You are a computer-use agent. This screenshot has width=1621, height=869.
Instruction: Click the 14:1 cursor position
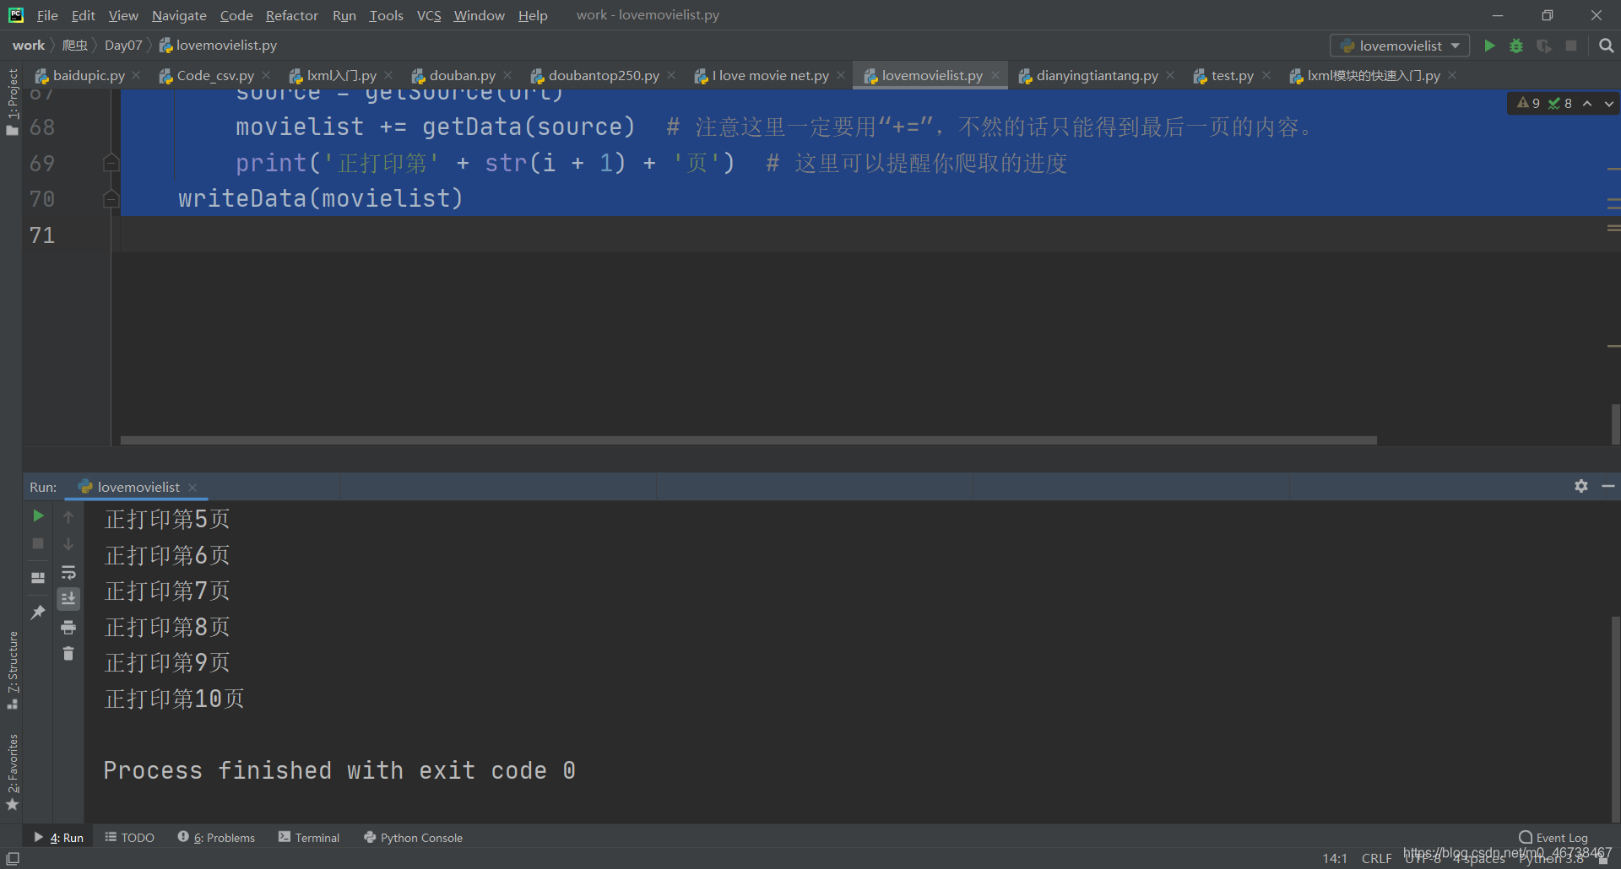[x=1335, y=858]
